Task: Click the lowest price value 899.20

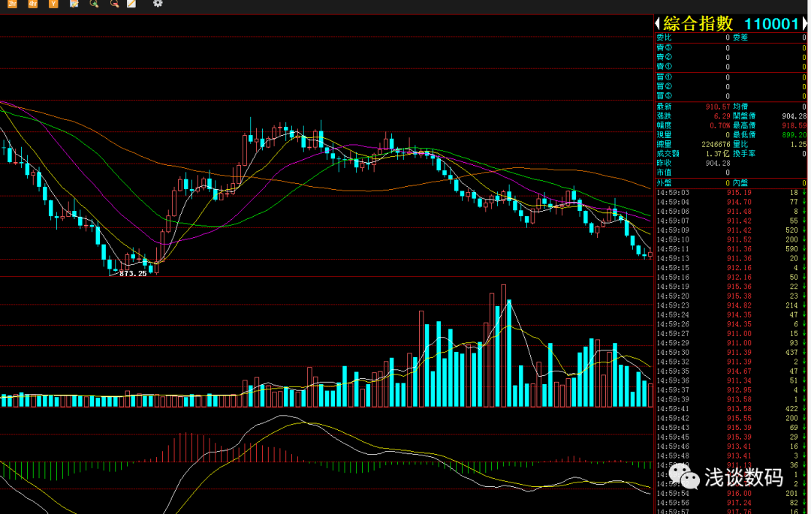Action: (x=794, y=135)
